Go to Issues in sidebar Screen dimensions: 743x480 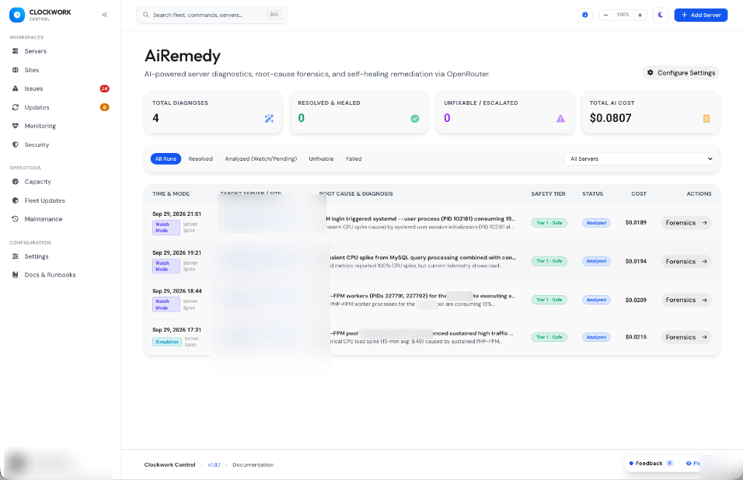pyautogui.click(x=33, y=89)
